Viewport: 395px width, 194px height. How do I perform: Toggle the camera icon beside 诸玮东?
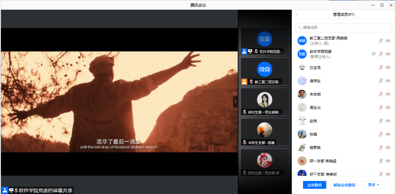coord(388,81)
